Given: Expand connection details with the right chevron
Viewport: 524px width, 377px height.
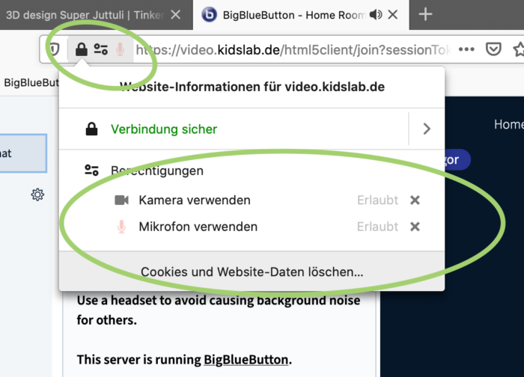Looking at the screenshot, I should tap(427, 129).
